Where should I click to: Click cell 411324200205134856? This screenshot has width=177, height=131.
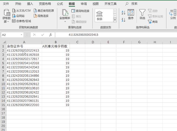pyautogui.click(x=24, y=75)
